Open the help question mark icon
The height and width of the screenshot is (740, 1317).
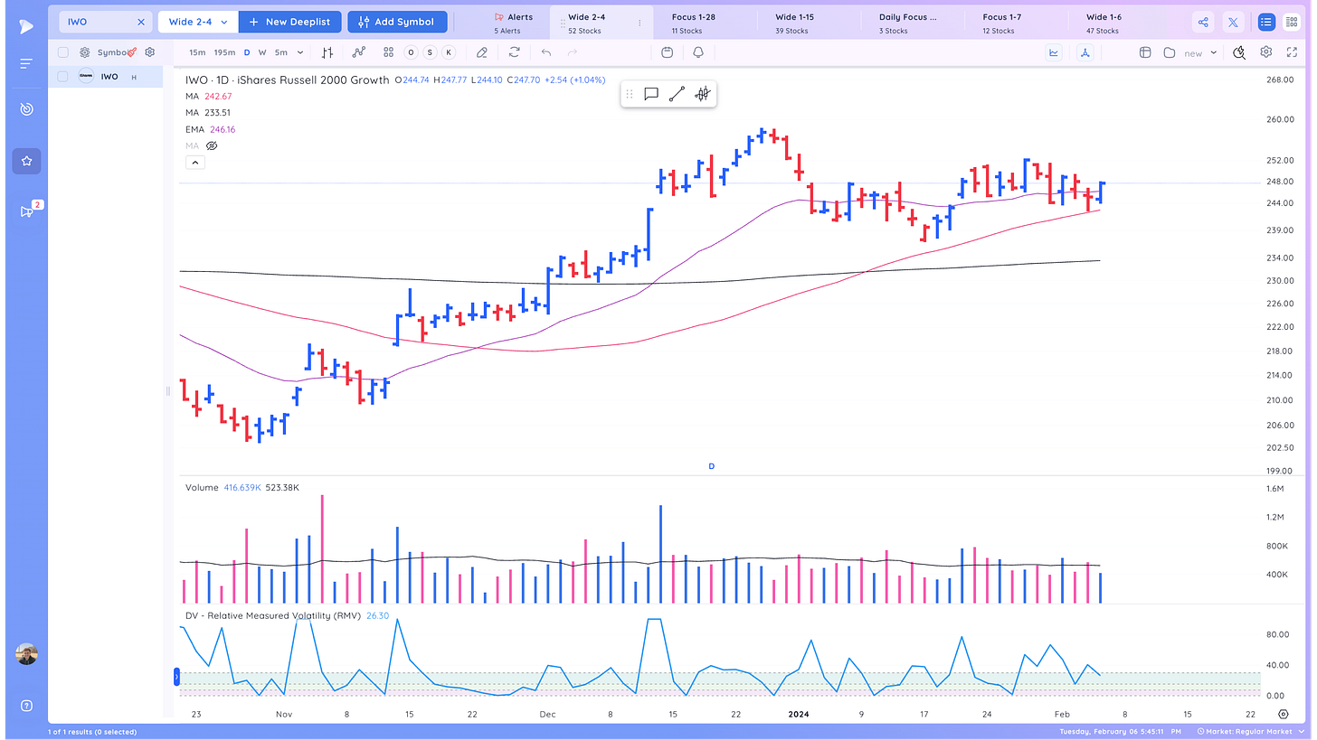[26, 706]
